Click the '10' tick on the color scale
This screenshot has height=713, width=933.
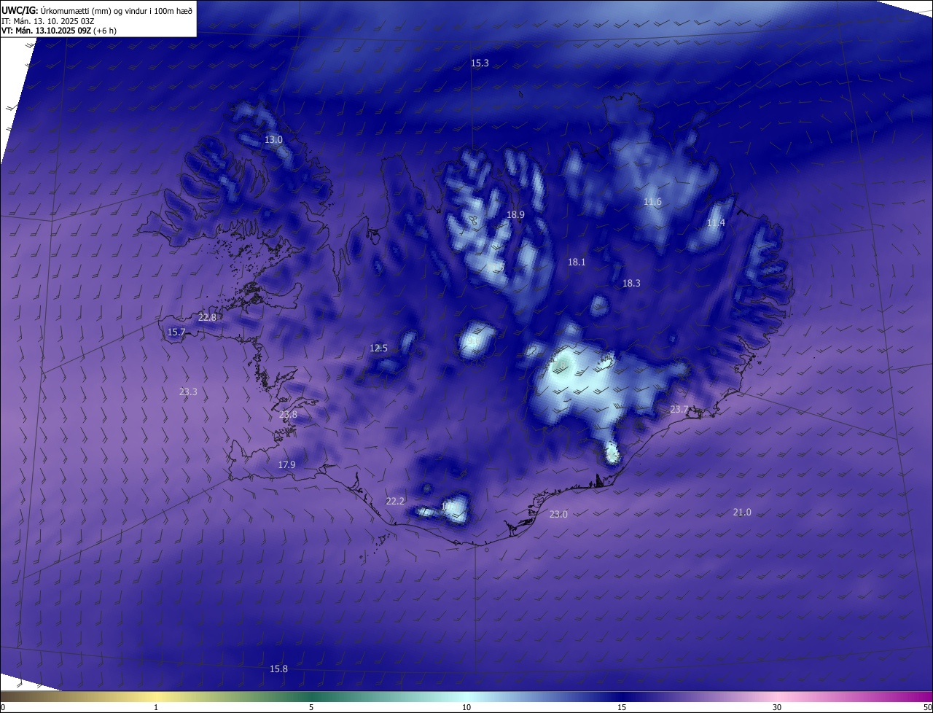[x=466, y=708]
